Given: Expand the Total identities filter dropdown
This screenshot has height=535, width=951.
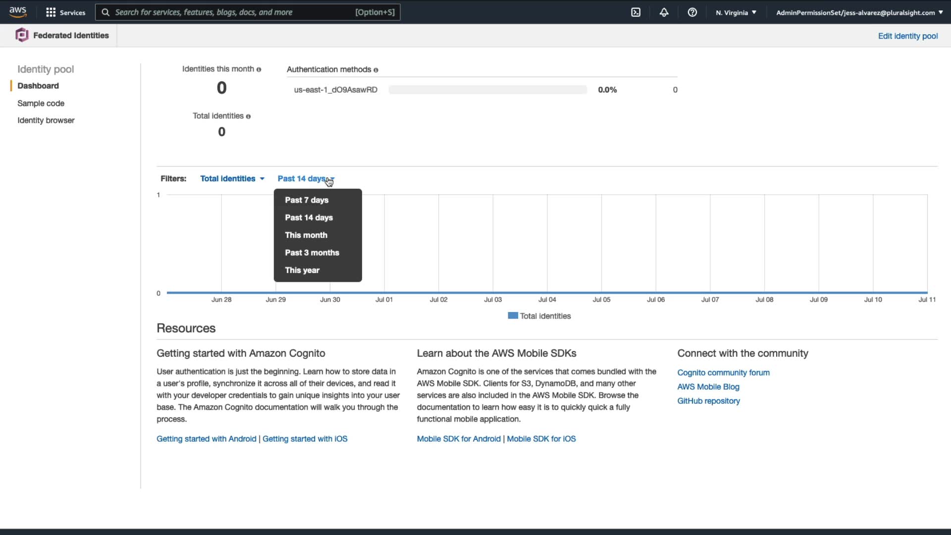Looking at the screenshot, I should point(232,179).
